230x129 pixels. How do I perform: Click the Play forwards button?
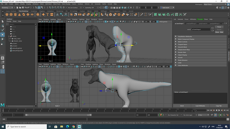pos(219,110)
